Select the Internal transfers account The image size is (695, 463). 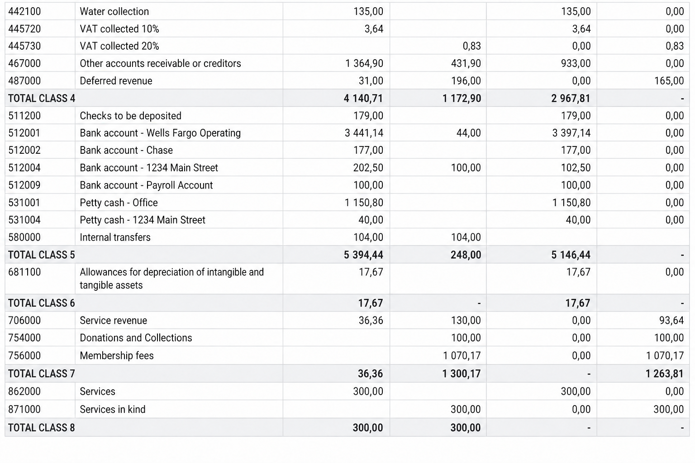[x=115, y=237]
